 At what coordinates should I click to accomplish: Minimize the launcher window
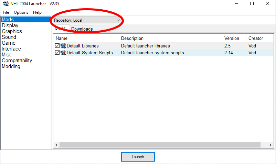point(236,3)
